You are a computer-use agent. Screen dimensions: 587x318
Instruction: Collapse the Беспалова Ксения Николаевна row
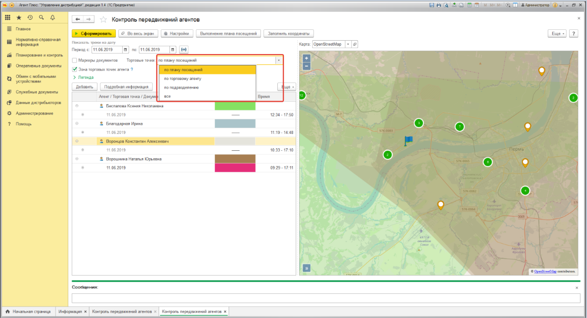pos(77,106)
